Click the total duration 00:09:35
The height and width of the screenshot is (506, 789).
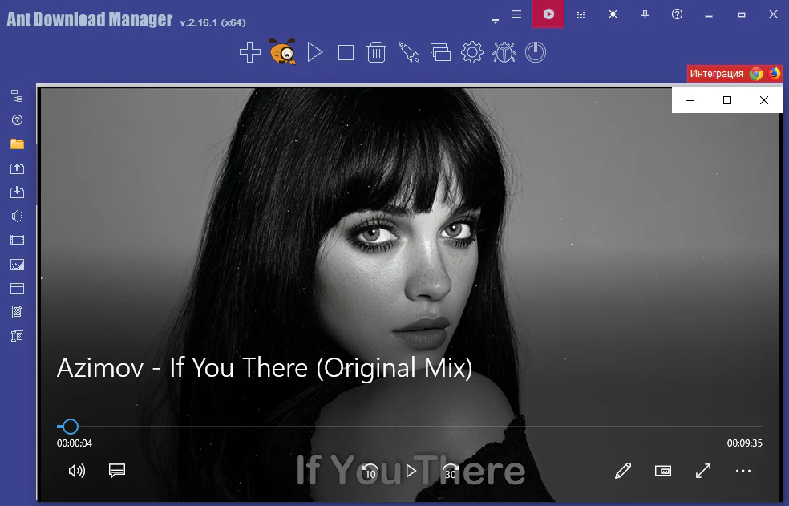[x=745, y=443]
